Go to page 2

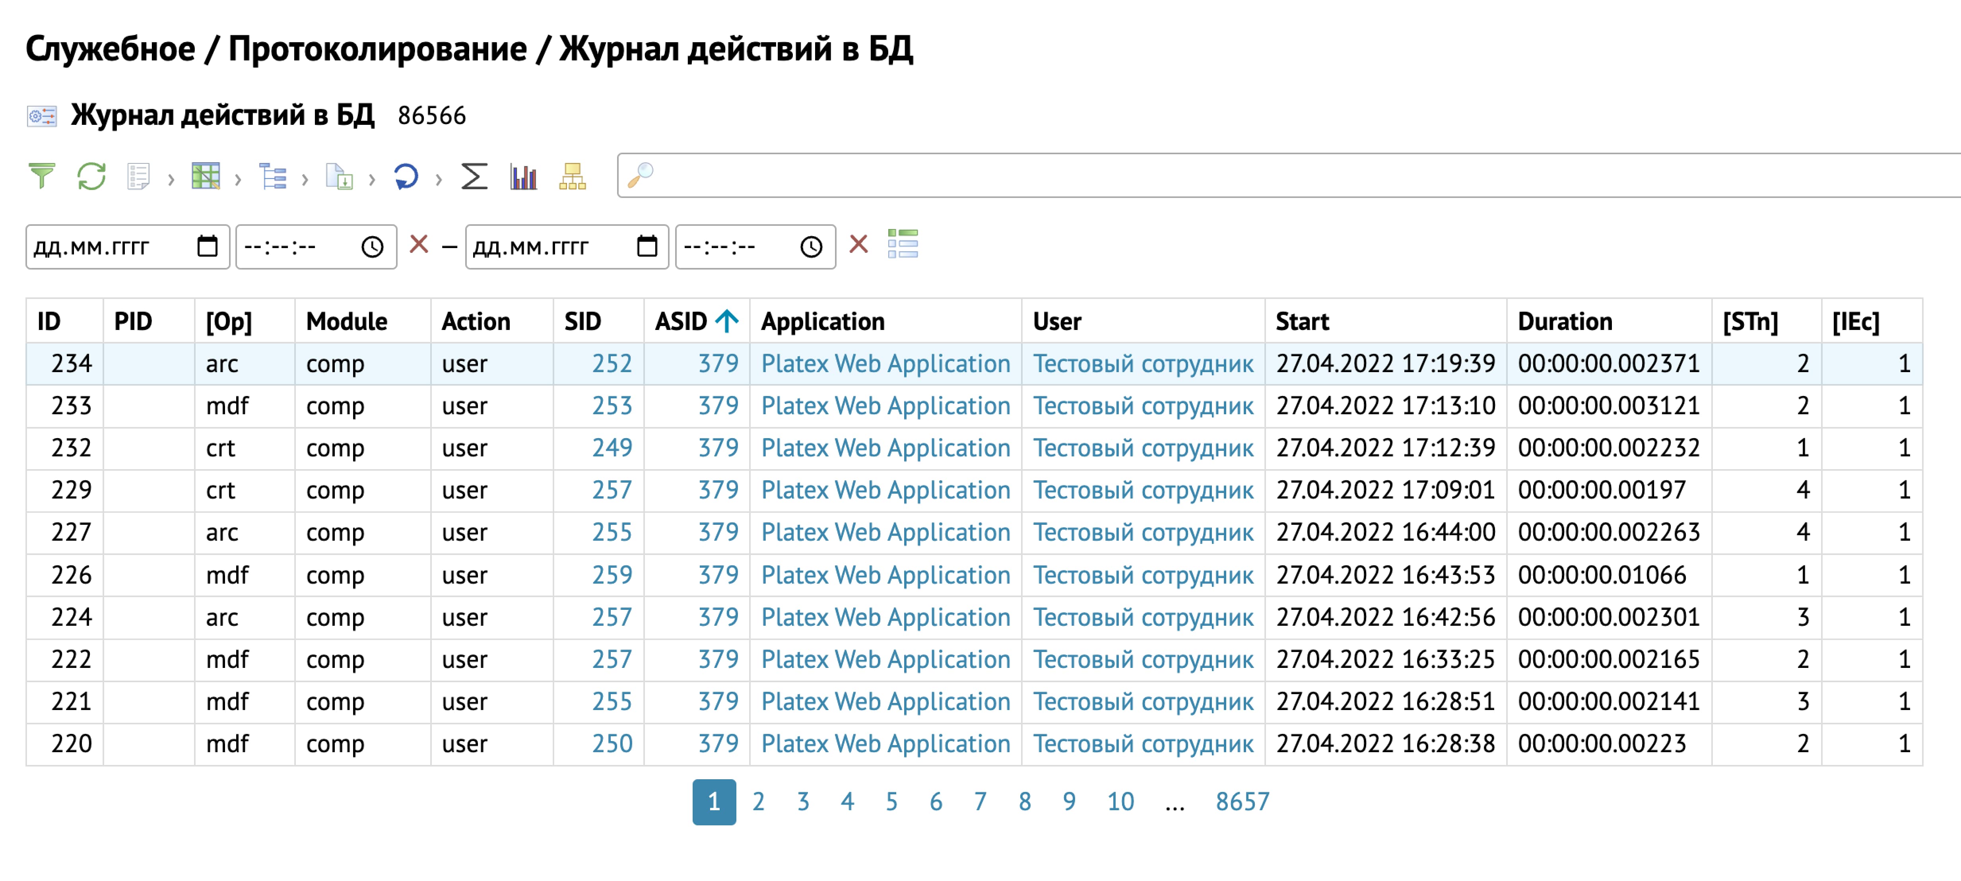(x=758, y=801)
